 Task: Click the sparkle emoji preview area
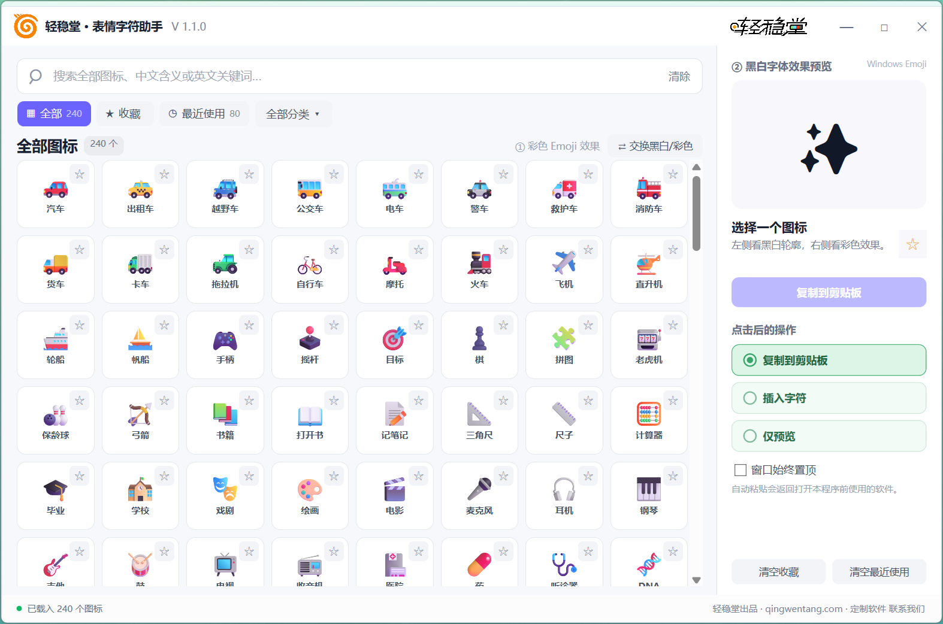pyautogui.click(x=829, y=145)
